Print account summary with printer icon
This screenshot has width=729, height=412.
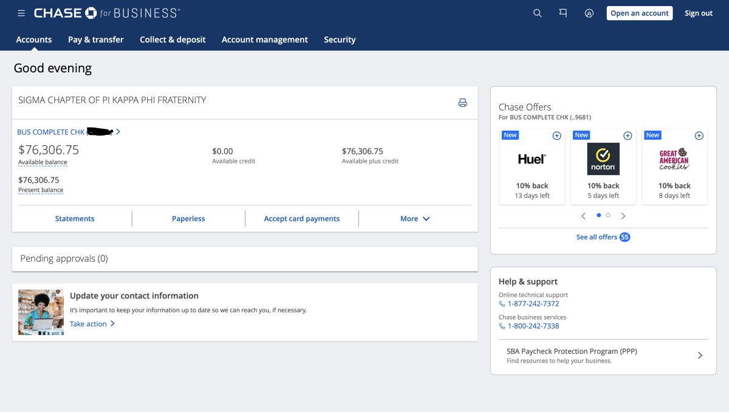(x=462, y=103)
